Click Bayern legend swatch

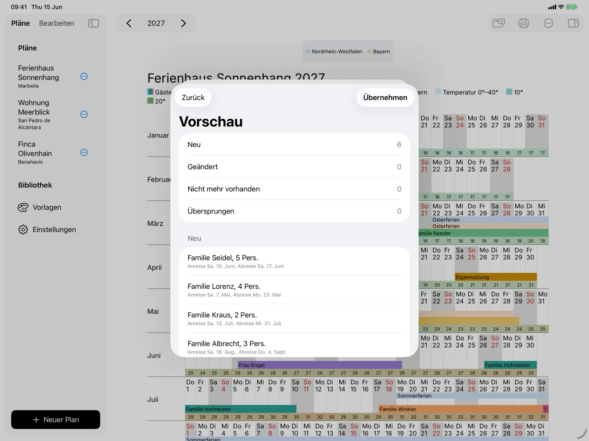click(369, 51)
